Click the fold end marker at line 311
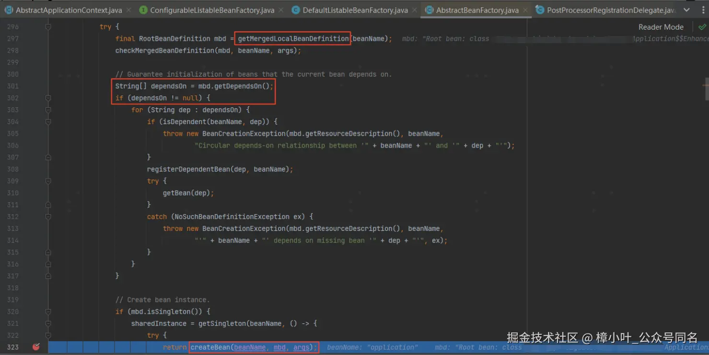 48,205
